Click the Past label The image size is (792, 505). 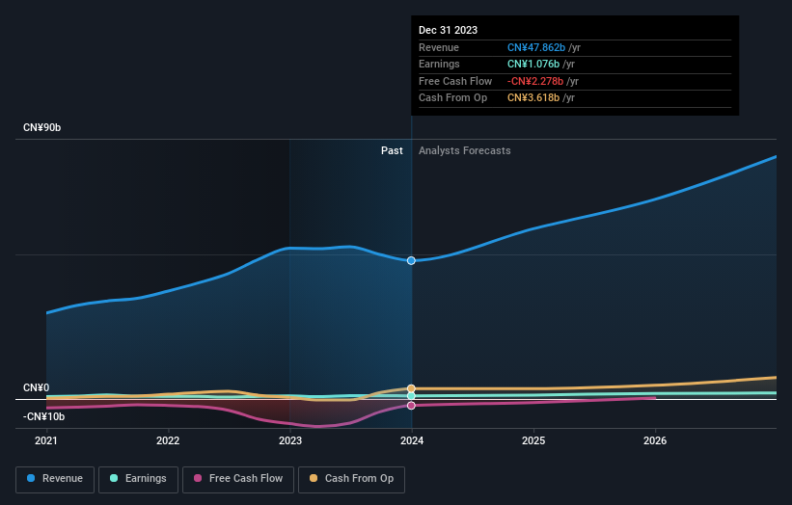click(x=392, y=150)
